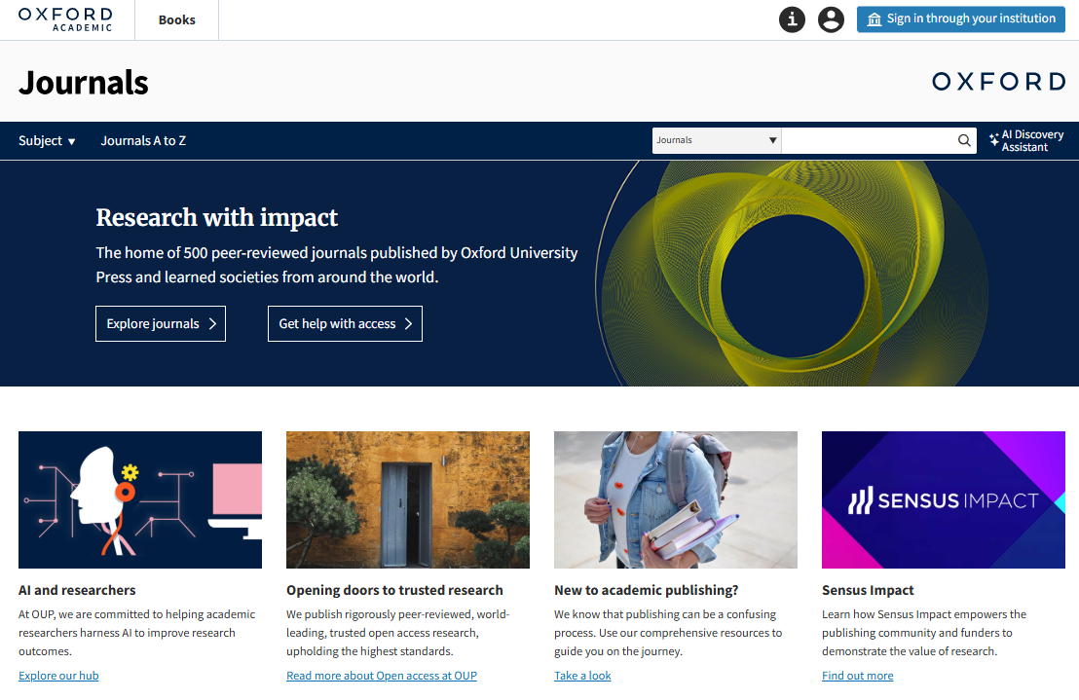Select the blue door trusted research image

408,499
